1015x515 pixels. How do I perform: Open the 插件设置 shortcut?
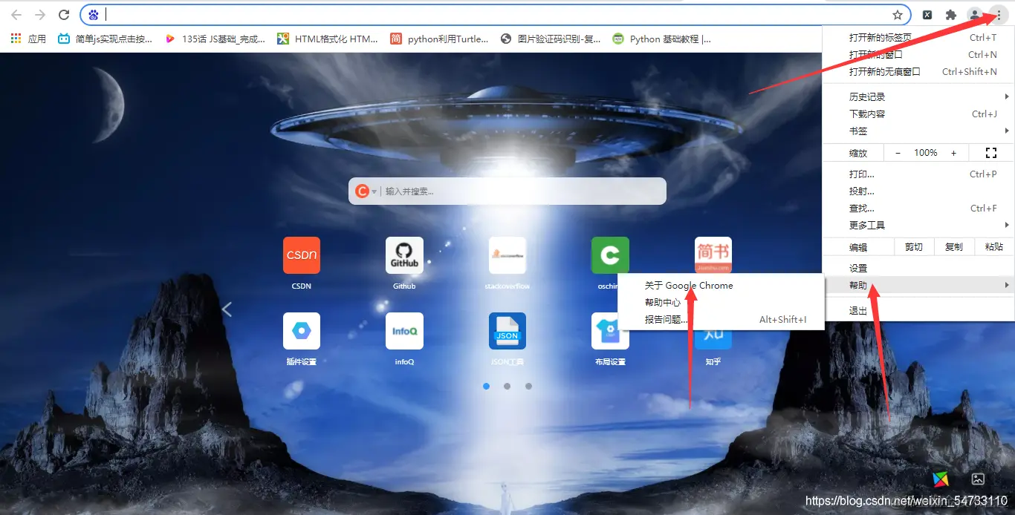(301, 330)
